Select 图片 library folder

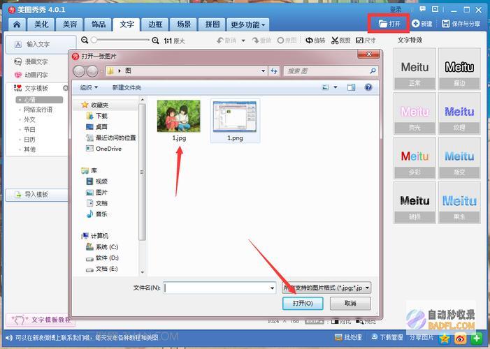point(97,192)
